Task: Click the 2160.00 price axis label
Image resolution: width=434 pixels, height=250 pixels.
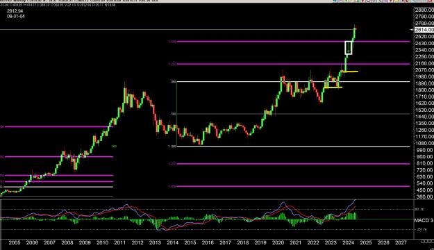Action: coord(424,63)
